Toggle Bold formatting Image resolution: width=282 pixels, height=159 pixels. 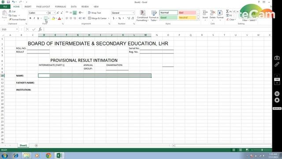click(30, 18)
